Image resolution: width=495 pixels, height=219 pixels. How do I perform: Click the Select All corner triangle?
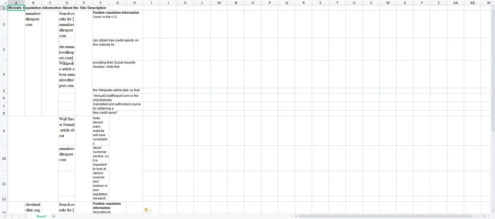5,3
